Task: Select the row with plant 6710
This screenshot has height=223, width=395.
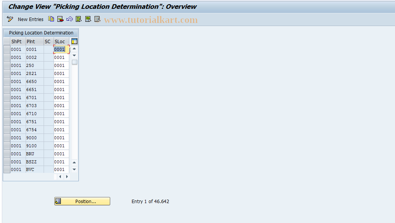Action: (x=7, y=114)
